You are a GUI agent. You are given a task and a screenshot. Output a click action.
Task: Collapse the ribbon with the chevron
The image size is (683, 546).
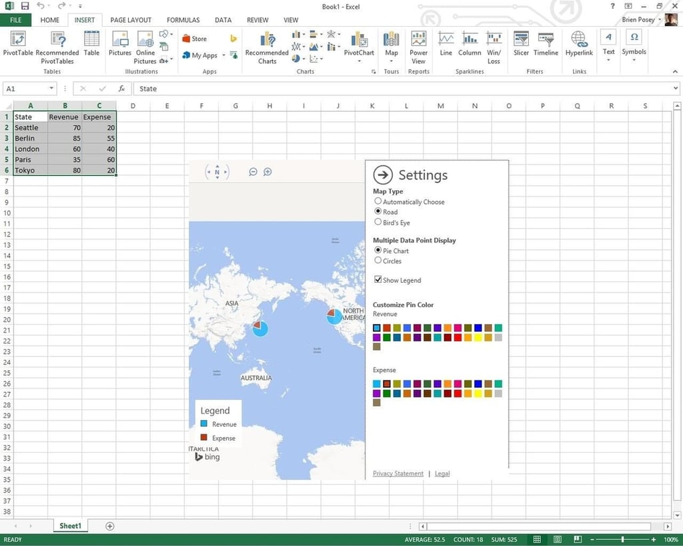pos(675,71)
